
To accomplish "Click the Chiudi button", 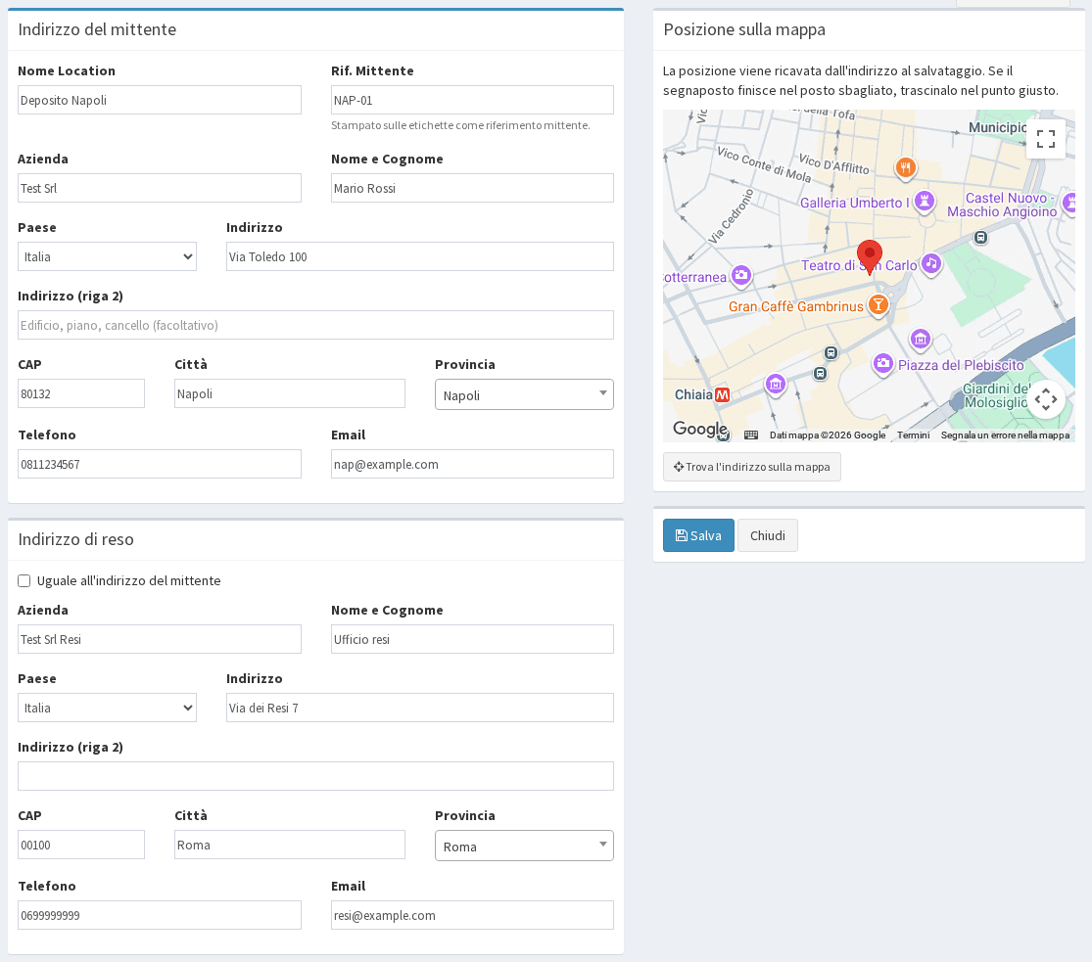I will (768, 535).
